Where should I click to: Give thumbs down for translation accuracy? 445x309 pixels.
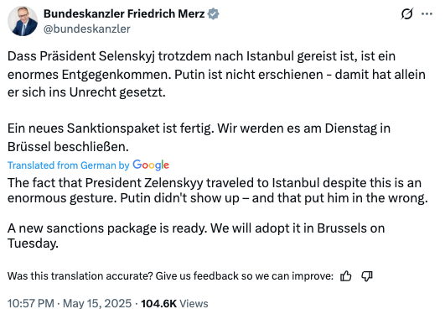[367, 276]
